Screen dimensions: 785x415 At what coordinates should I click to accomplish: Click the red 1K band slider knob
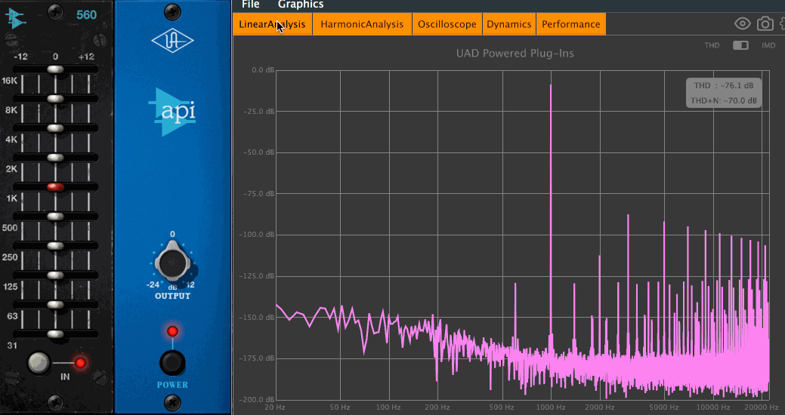(x=56, y=187)
